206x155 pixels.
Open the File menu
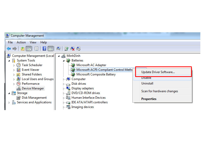(x=10, y=42)
